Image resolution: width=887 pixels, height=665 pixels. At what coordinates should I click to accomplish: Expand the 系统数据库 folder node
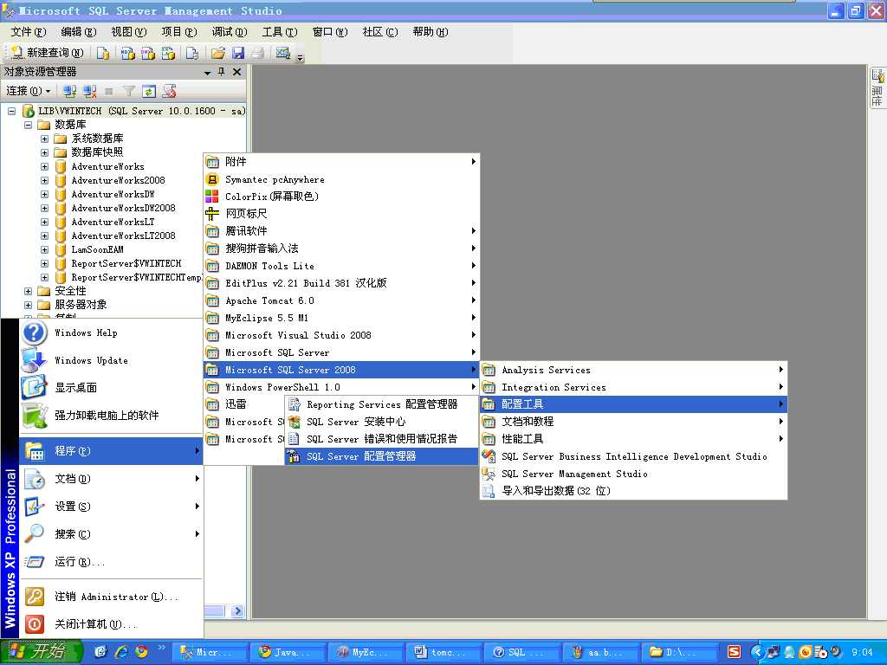pyautogui.click(x=44, y=139)
